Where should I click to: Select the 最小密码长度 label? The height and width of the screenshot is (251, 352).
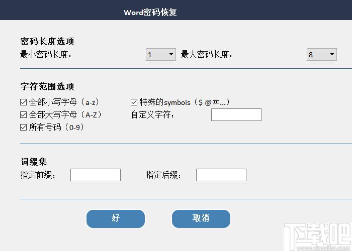point(46,54)
